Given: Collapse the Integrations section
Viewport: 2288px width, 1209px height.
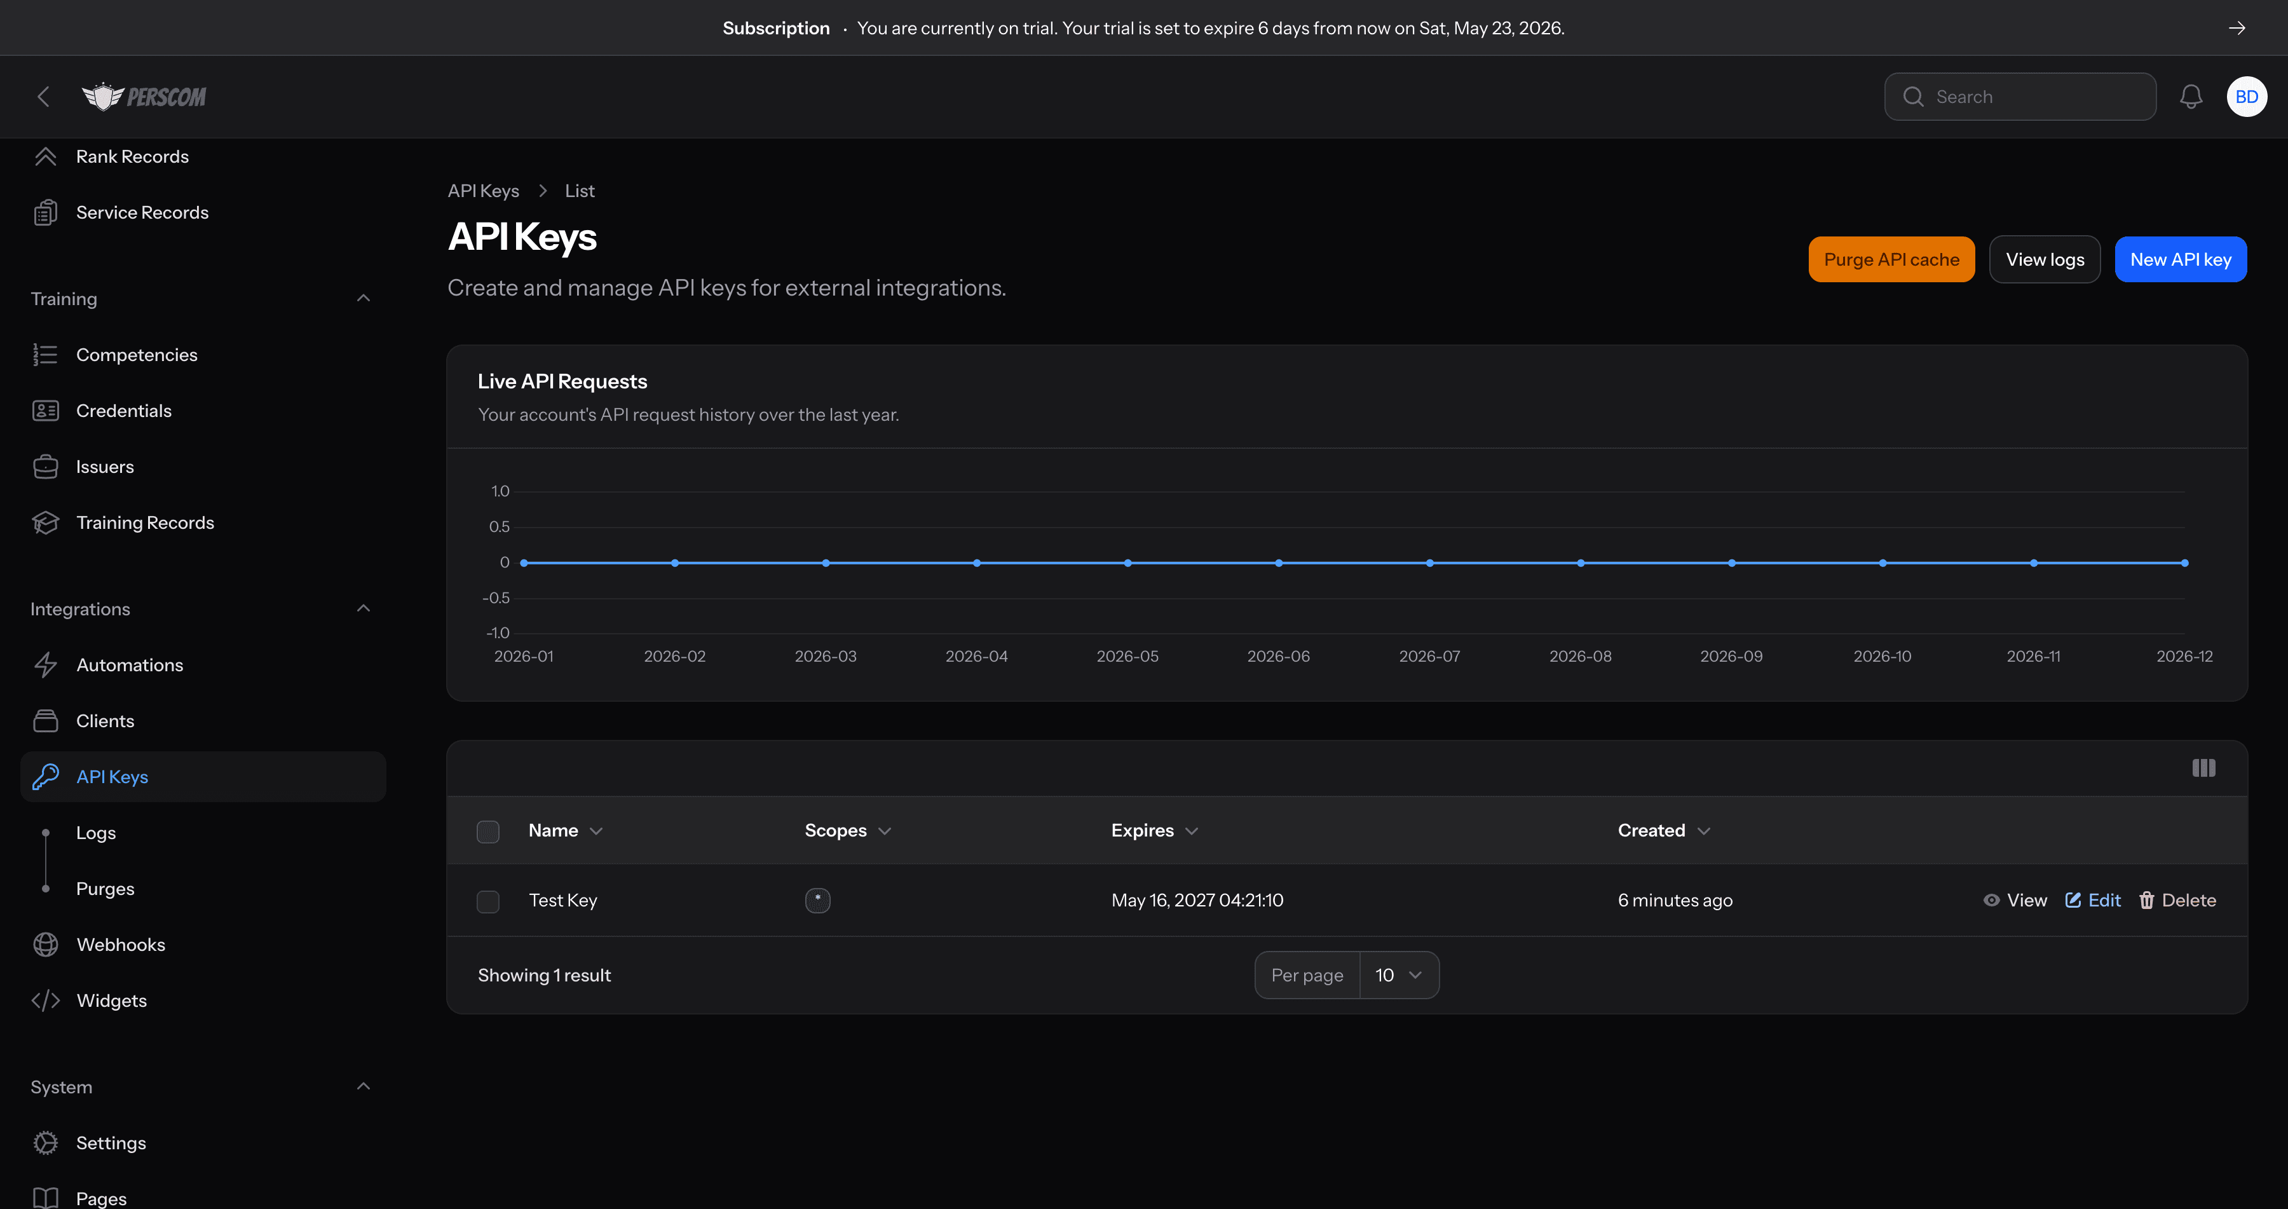Looking at the screenshot, I should (x=364, y=608).
